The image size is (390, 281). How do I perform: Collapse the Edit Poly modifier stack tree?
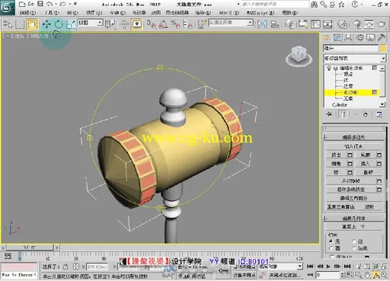(x=336, y=68)
